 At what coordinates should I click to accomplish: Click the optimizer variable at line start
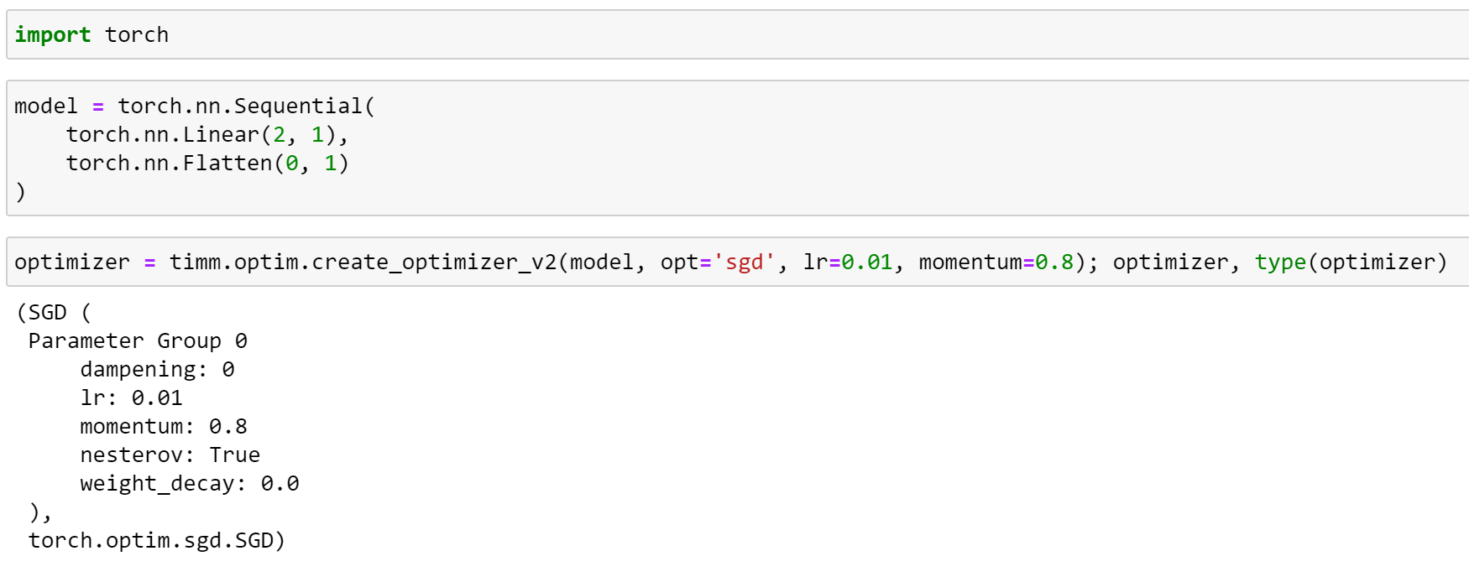[x=72, y=262]
